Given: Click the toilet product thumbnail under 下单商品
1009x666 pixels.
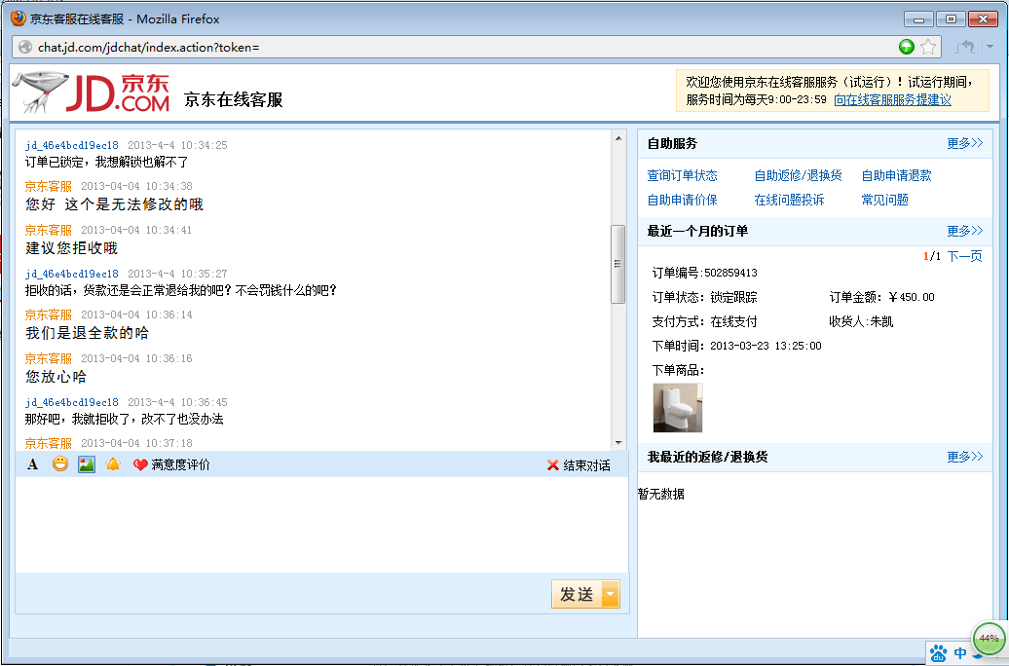Looking at the screenshot, I should click(678, 407).
